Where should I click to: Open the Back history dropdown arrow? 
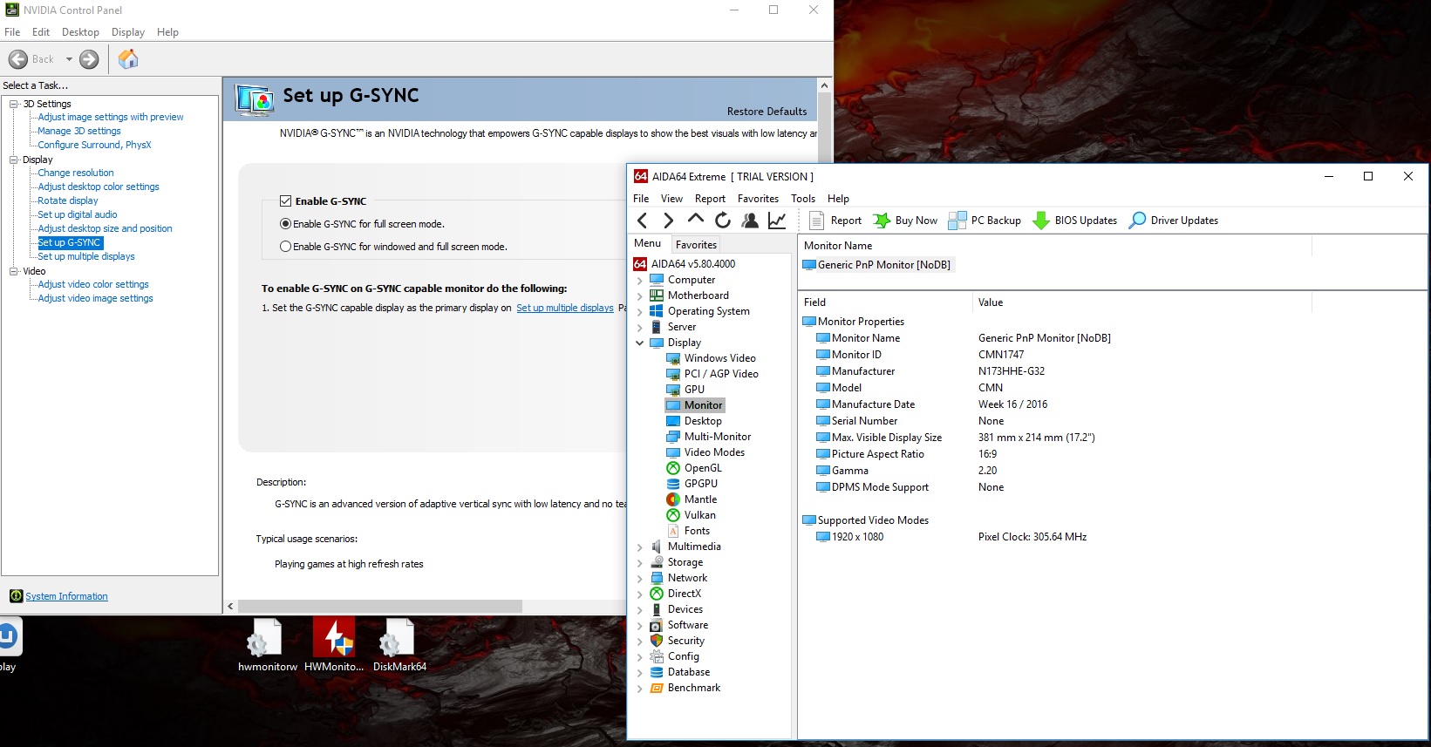69,59
